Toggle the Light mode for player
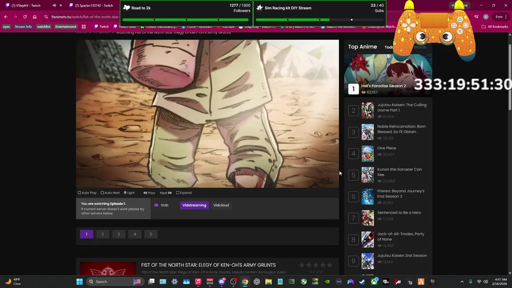This screenshot has height=288, width=512. 129,193
